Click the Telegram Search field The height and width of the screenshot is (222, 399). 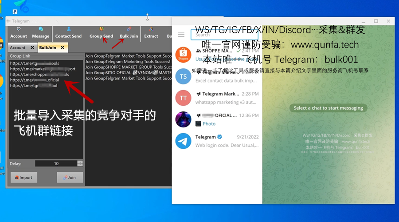pyautogui.click(x=224, y=35)
